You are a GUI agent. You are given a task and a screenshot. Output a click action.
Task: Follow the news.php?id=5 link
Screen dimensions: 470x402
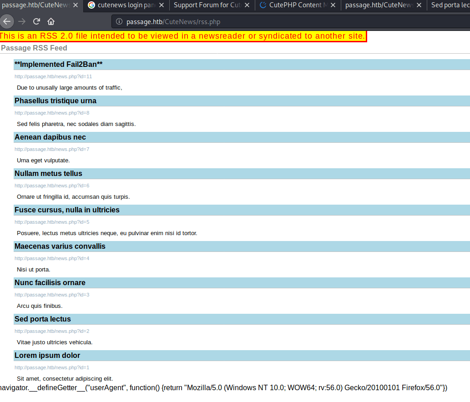52,222
